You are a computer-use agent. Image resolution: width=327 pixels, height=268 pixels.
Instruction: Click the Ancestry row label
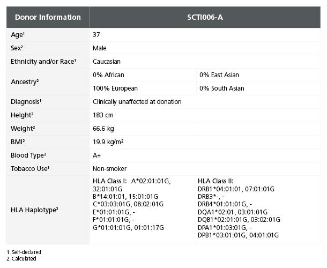25,82
